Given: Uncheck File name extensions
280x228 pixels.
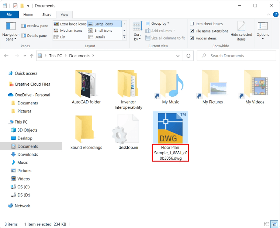Looking at the screenshot, I should pos(192,31).
